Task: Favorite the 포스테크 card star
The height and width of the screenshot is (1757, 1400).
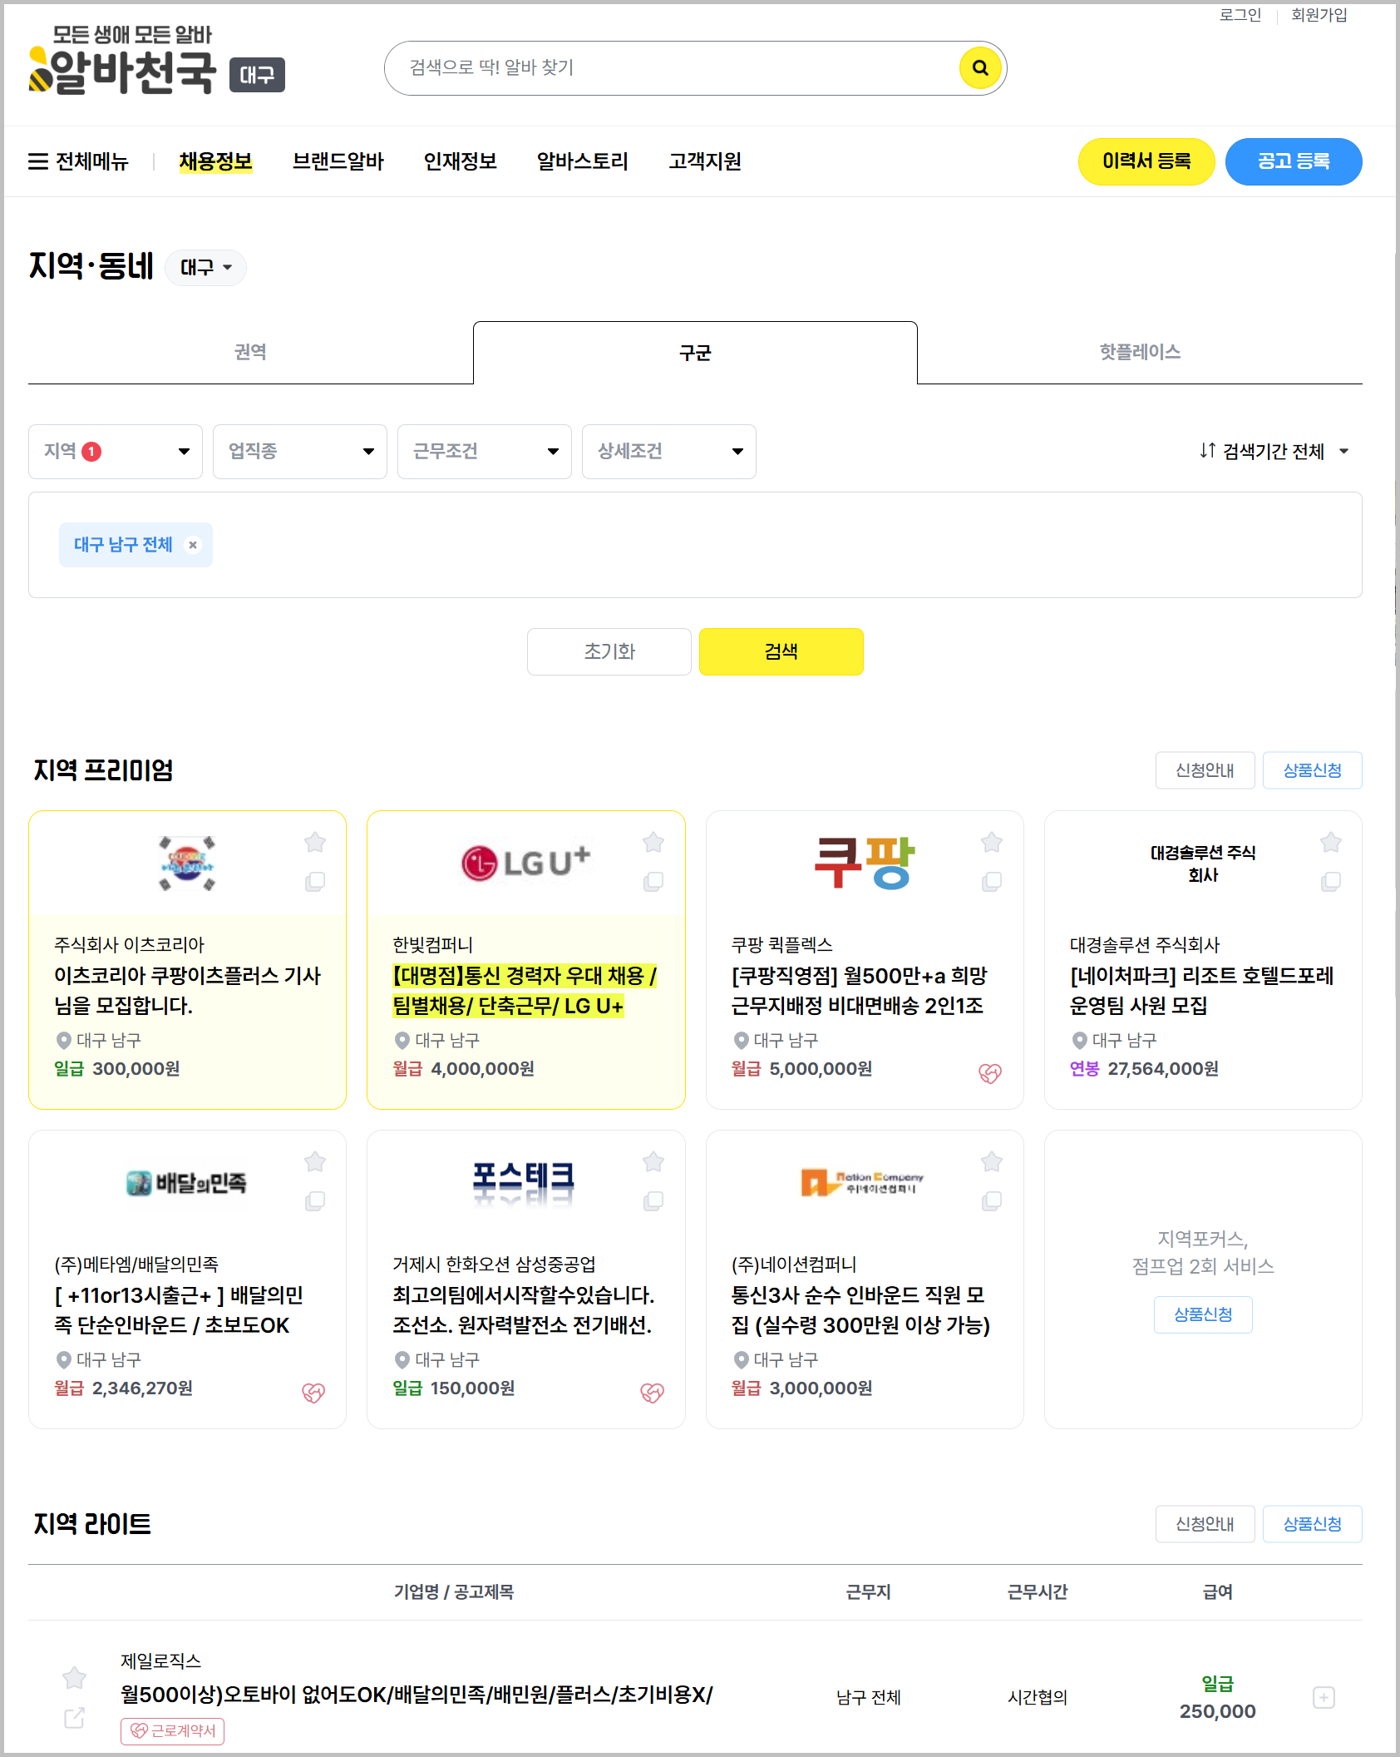Action: coord(653,1162)
